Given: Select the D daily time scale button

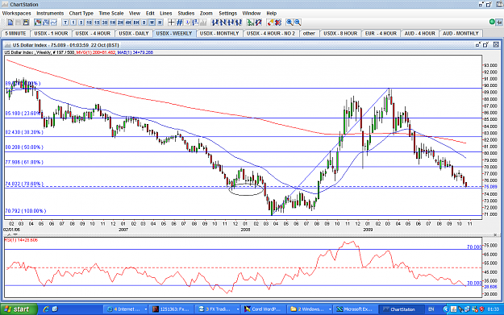Looking at the screenshot, I should pos(144,23).
